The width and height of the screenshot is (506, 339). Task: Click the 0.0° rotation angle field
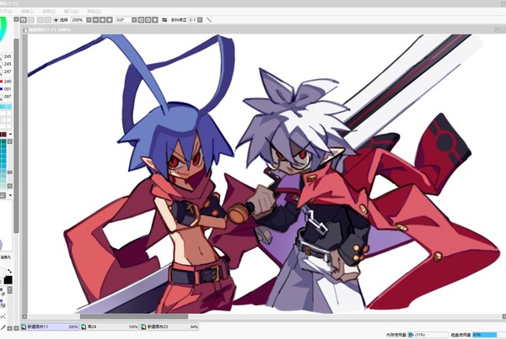(123, 20)
